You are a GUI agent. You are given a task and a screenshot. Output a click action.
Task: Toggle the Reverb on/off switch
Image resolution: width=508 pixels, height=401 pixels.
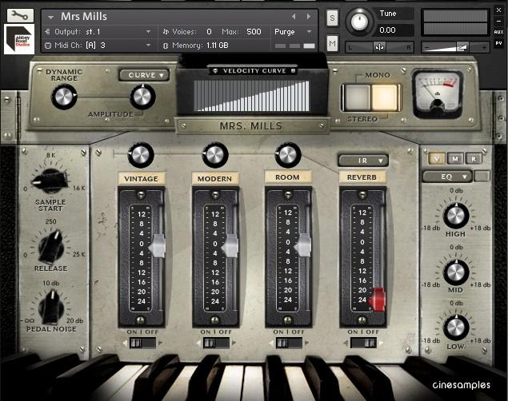(362, 343)
